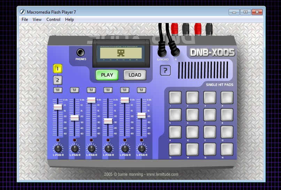The height and width of the screenshot is (190, 281).
Task: Hit single hit pad 7
Action: [210, 115]
